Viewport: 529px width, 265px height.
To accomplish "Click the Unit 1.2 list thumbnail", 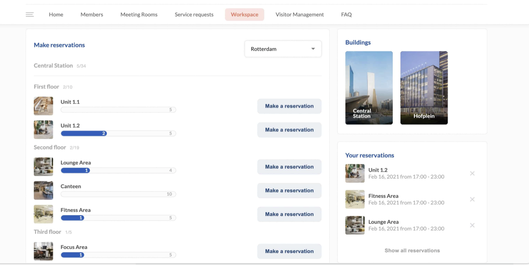I will pos(43,129).
